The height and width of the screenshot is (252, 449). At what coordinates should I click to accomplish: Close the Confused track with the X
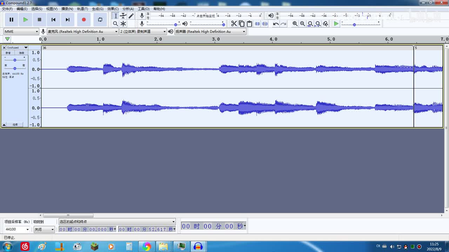coord(4,48)
